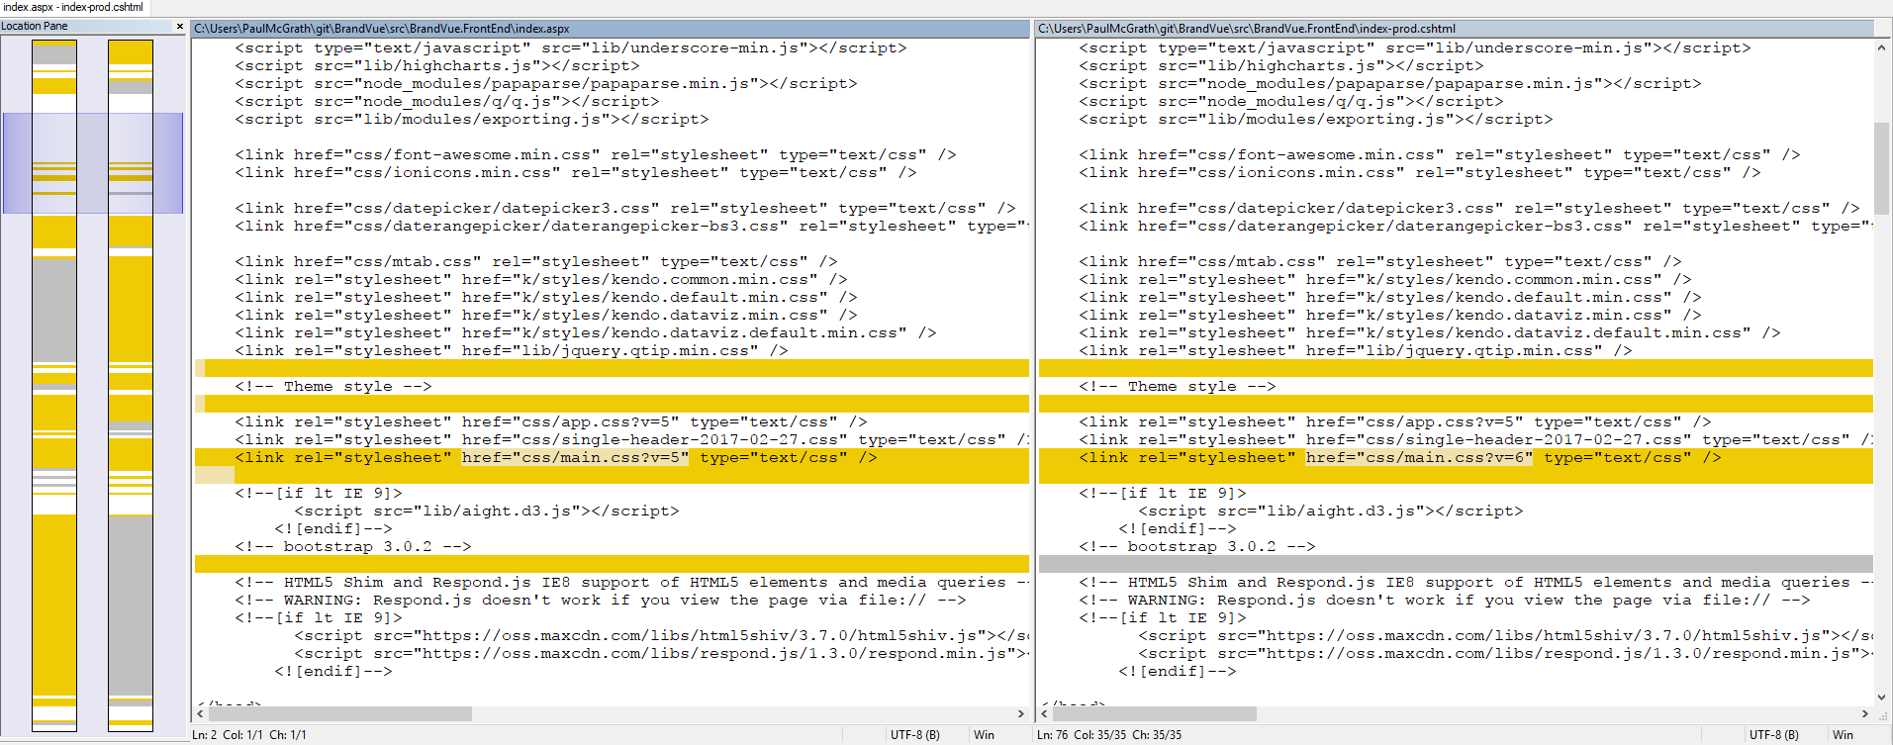The height and width of the screenshot is (745, 1893).
Task: Click the node_modules/q/q.js line in index-prod.cshtml pane
Action: click(x=1291, y=101)
